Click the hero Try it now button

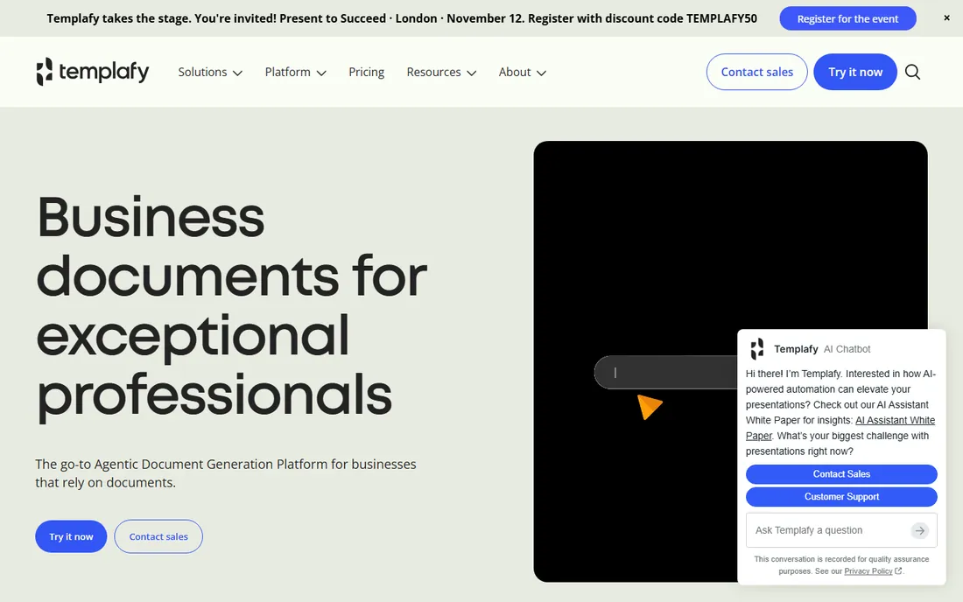click(x=71, y=536)
